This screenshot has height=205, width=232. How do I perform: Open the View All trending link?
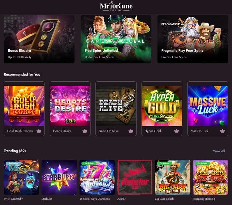point(219,151)
